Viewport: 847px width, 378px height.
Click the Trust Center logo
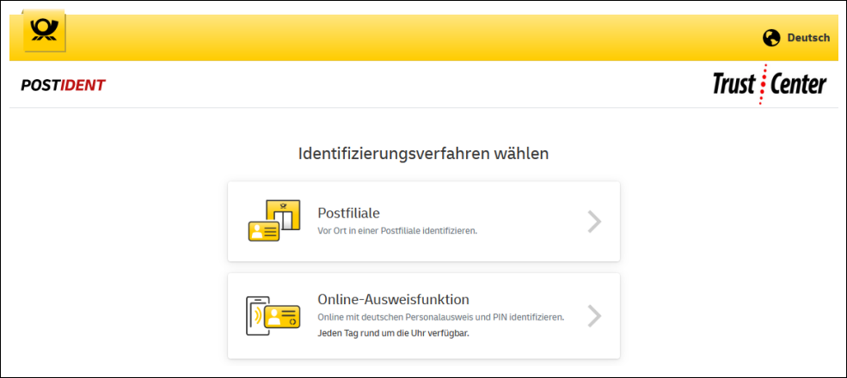769,84
